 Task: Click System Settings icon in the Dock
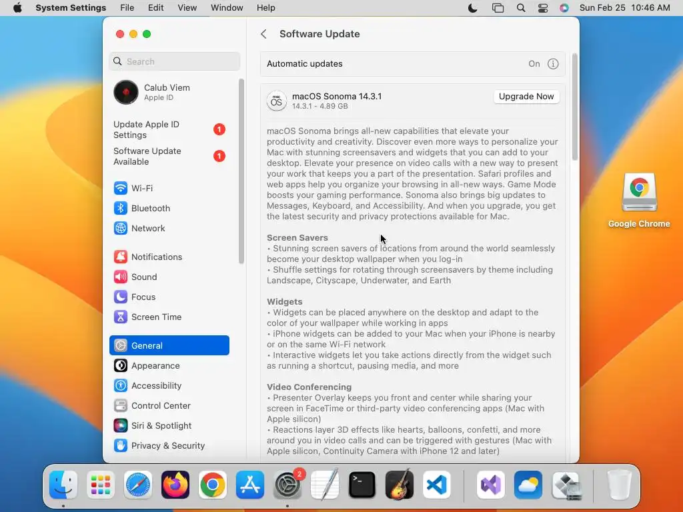(287, 485)
